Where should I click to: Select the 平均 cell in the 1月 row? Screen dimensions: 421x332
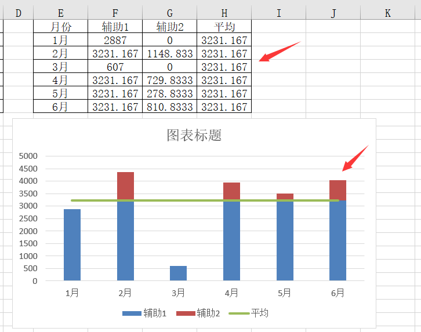[224, 40]
